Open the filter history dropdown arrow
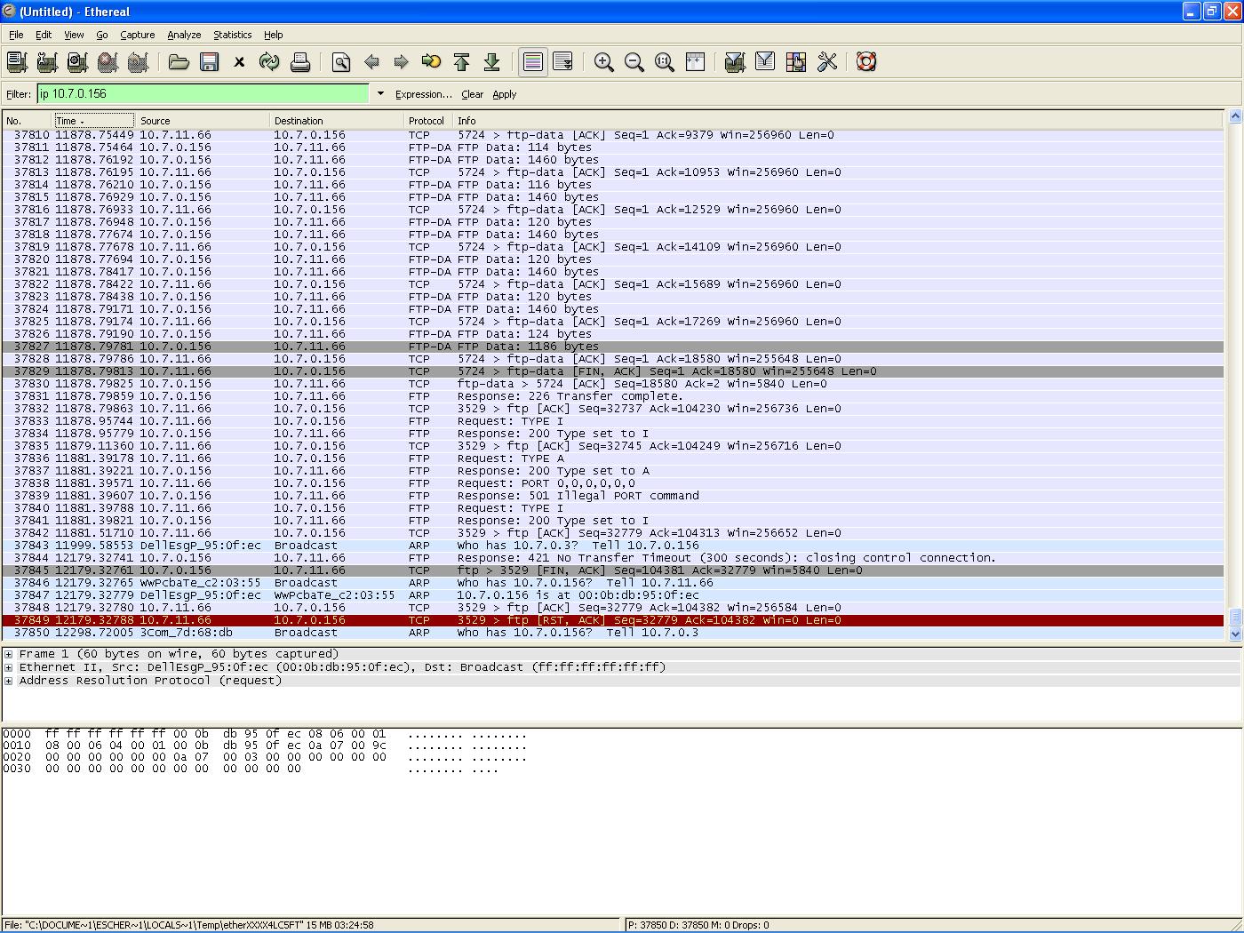 tap(380, 94)
